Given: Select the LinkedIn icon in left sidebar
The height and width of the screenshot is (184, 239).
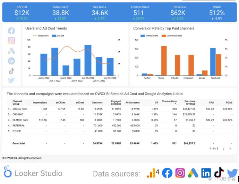Looking at the screenshot, I should pyautogui.click(x=11, y=61).
